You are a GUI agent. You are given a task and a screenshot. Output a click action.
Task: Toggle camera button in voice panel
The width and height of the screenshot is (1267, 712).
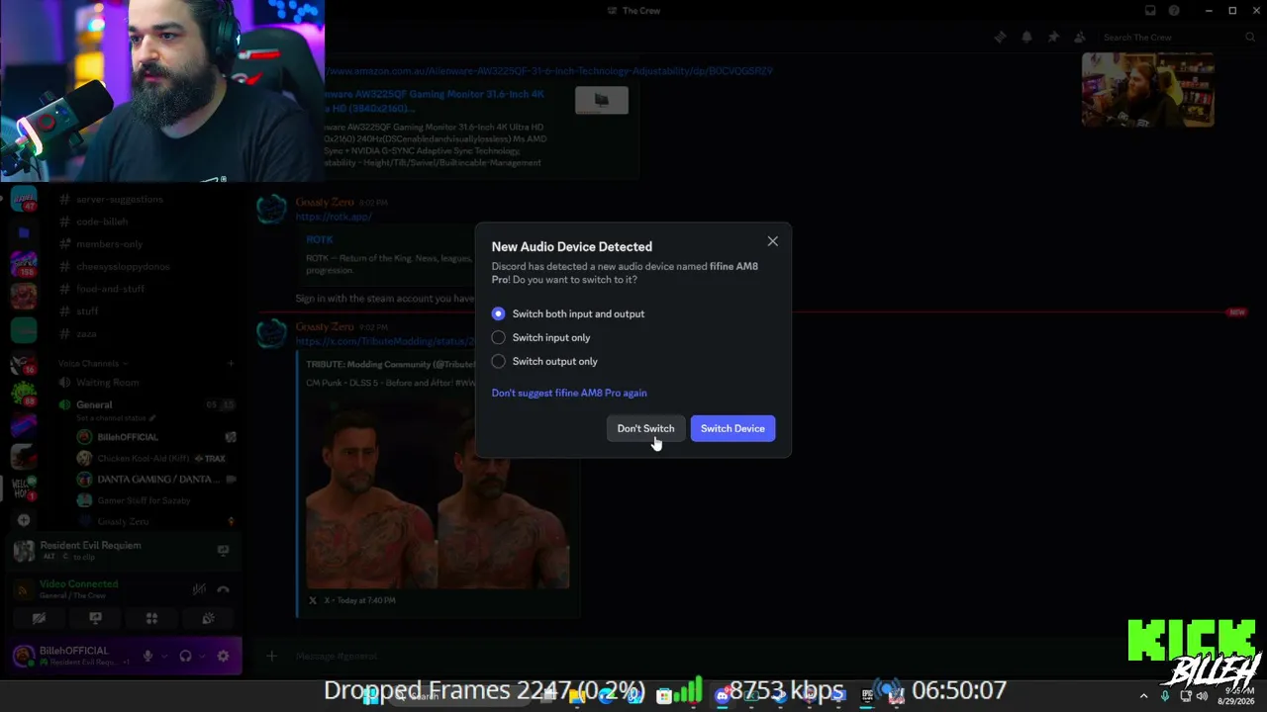pos(39,619)
